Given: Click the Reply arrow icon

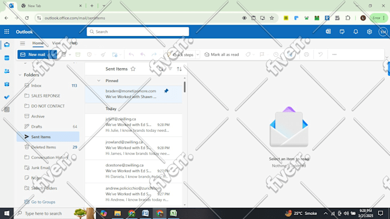Looking at the screenshot, I should point(131,54).
